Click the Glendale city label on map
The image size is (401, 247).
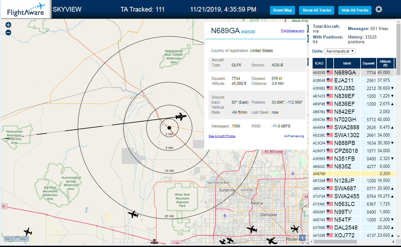tap(269, 215)
